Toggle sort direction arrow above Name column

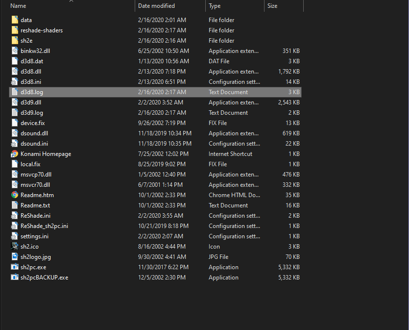tap(71, 1)
